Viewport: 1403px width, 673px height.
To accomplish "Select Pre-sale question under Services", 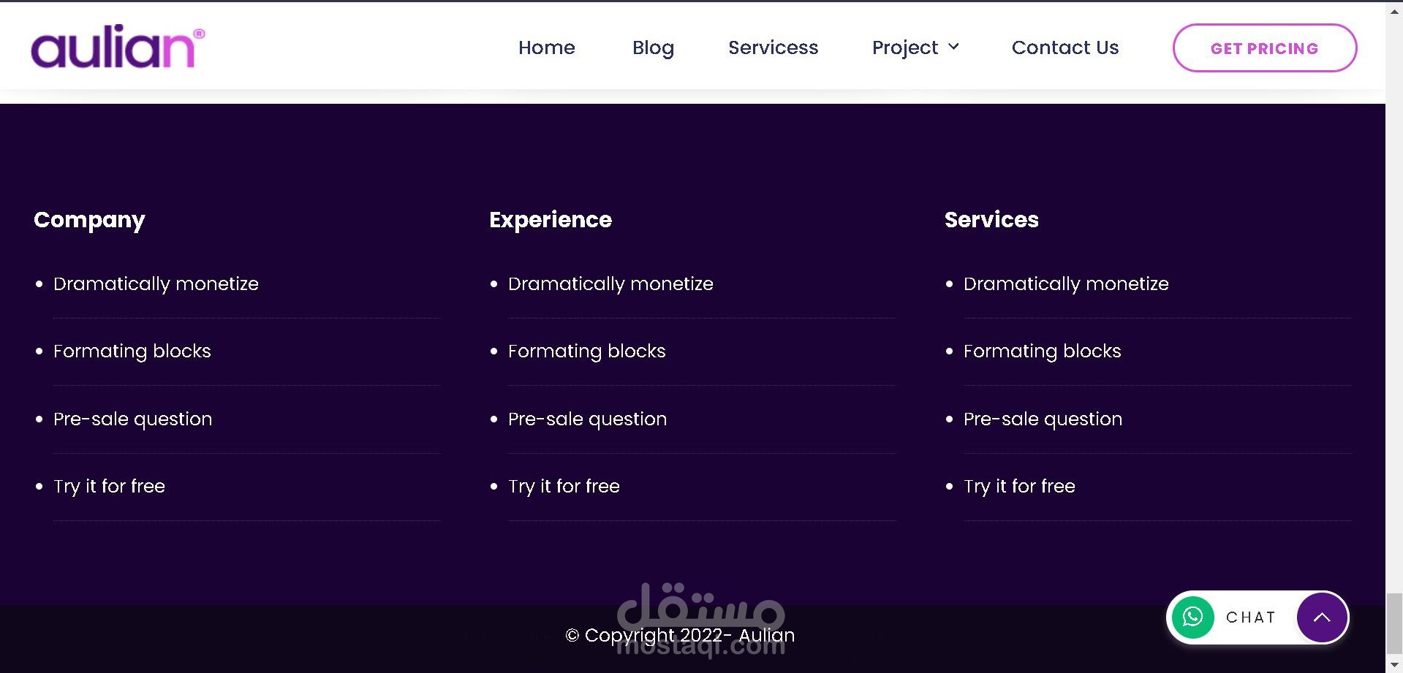I will click(1043, 419).
